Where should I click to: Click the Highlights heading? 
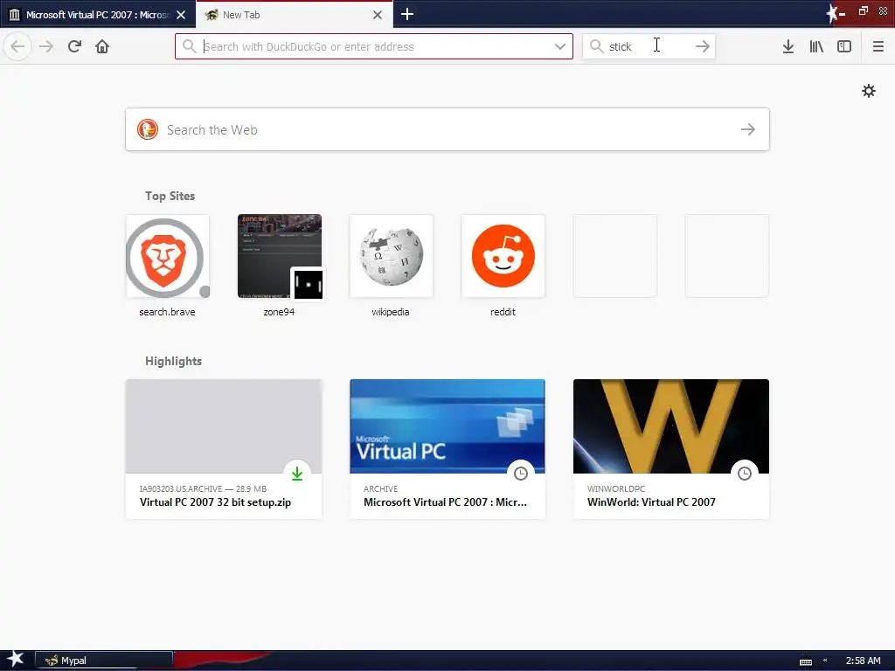coord(173,361)
